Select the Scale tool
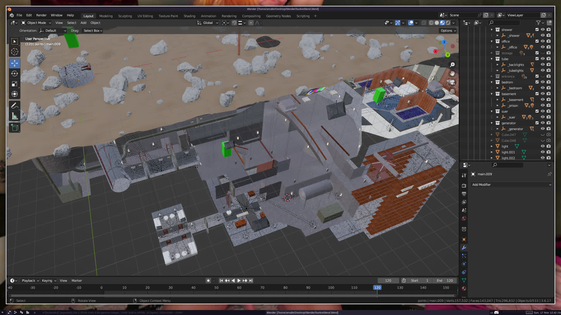 pyautogui.click(x=15, y=84)
